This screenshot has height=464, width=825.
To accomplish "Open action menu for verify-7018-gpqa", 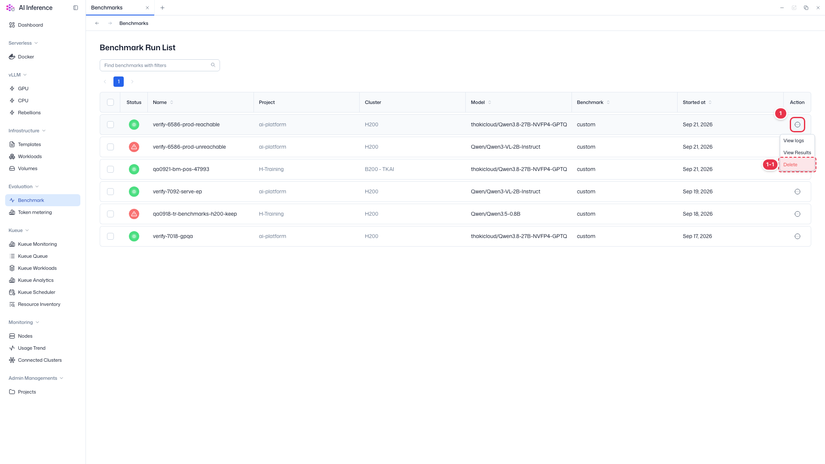I will point(797,236).
